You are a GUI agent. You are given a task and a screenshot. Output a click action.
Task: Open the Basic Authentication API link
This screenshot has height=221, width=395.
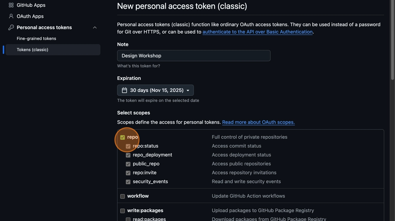[x=257, y=32]
